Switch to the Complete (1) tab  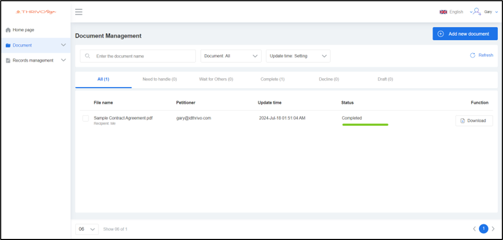[x=272, y=79]
